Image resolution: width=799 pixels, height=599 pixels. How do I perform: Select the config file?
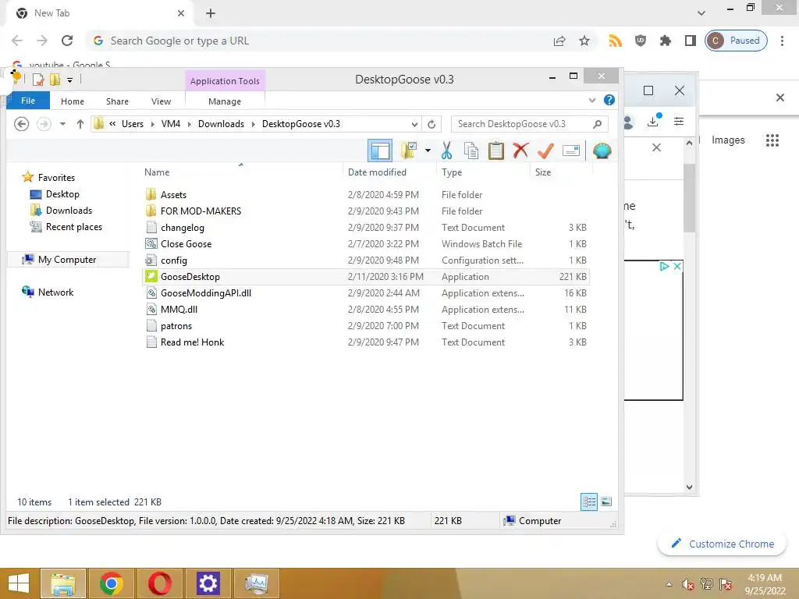click(x=366, y=261)
